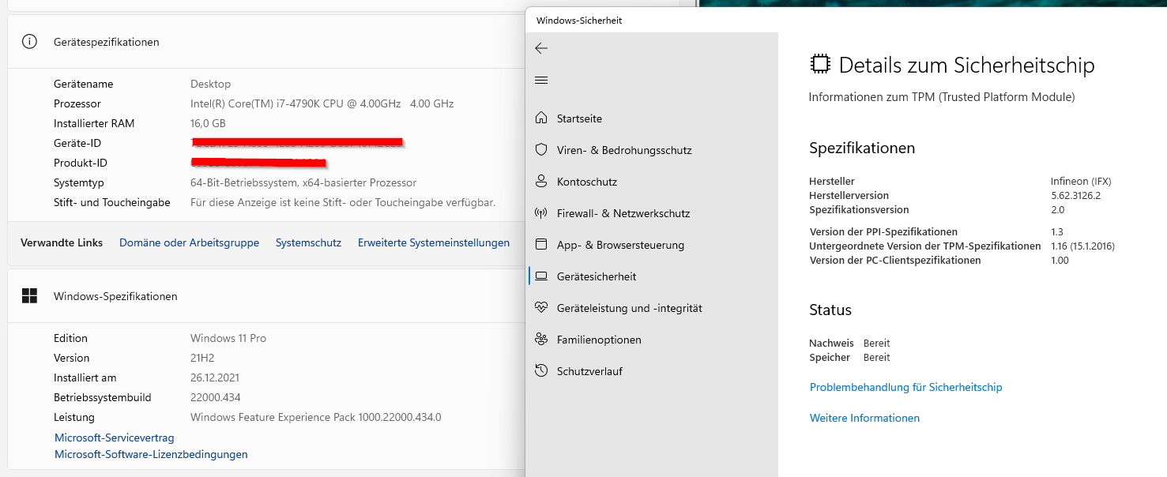Click the Stift- und Toucheingabe description
The width and height of the screenshot is (1167, 477).
pos(343,202)
